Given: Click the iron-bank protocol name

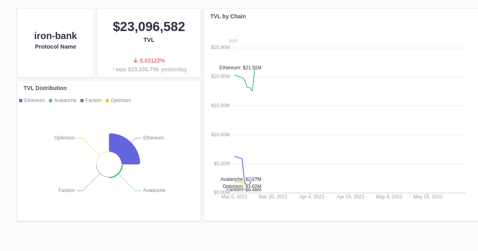Looking at the screenshot, I should pyautogui.click(x=55, y=36).
